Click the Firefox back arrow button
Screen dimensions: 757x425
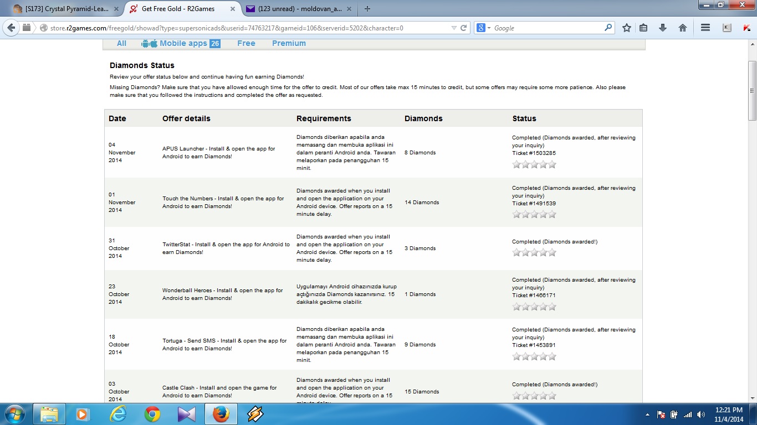pos(11,28)
